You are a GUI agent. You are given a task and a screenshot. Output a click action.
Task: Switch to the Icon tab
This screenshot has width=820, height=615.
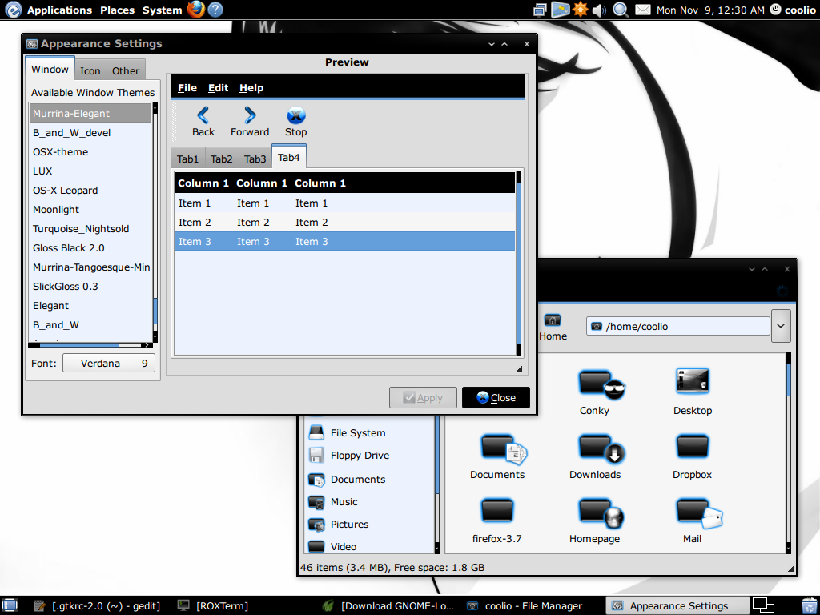[x=90, y=70]
